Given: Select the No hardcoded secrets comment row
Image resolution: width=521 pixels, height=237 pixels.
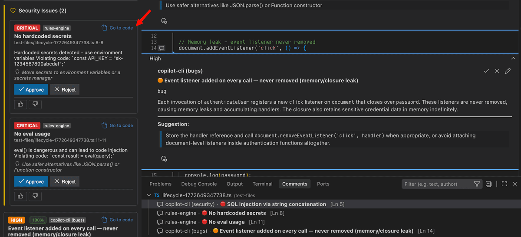Looking at the screenshot, I should pos(331,213).
